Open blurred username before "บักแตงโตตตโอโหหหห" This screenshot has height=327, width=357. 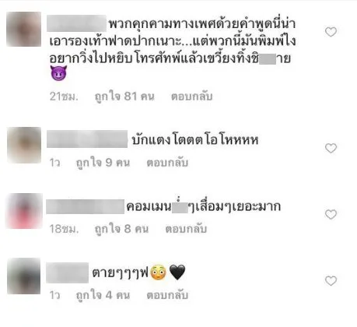87,139
